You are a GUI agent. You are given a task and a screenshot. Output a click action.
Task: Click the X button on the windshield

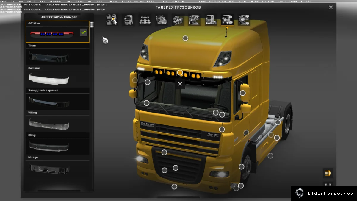180,84
